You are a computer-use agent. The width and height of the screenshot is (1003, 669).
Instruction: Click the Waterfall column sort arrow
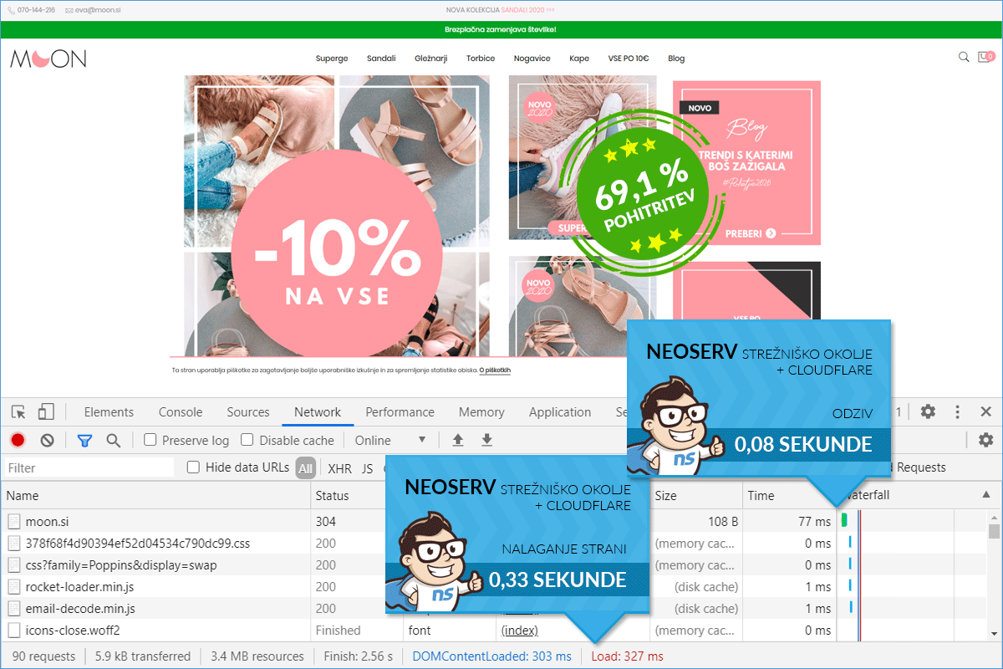[x=986, y=495]
